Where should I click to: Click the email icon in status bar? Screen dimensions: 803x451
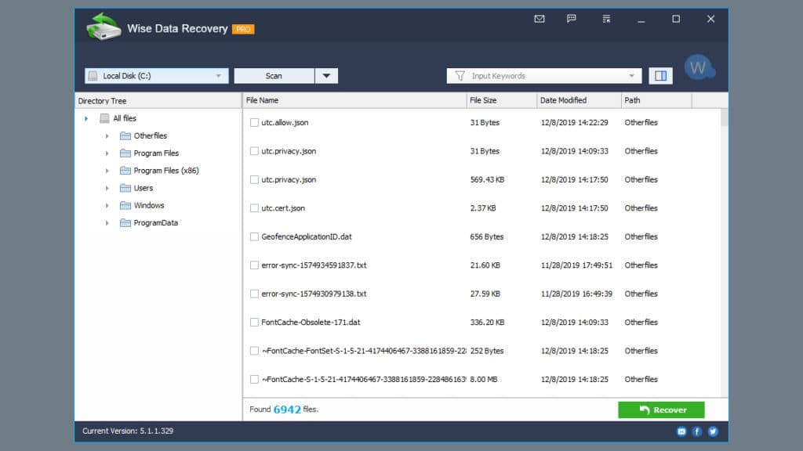click(x=682, y=431)
